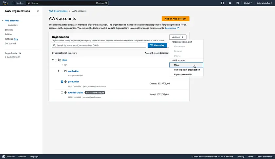Focus the account search by name field

click(99, 45)
